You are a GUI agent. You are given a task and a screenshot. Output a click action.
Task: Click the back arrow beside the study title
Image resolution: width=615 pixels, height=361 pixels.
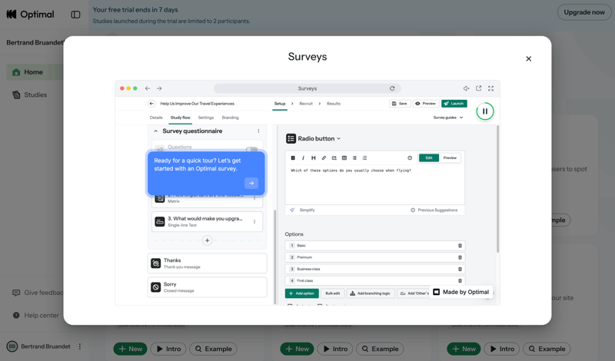tap(151, 104)
